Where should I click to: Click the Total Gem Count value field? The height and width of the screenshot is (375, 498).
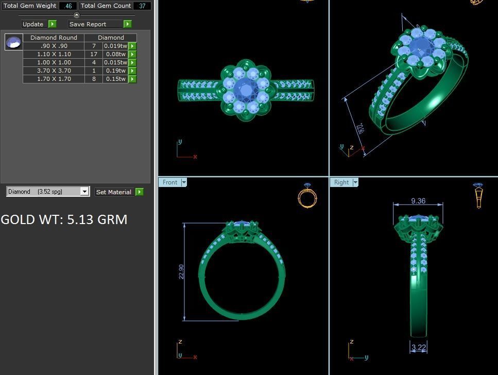click(142, 6)
